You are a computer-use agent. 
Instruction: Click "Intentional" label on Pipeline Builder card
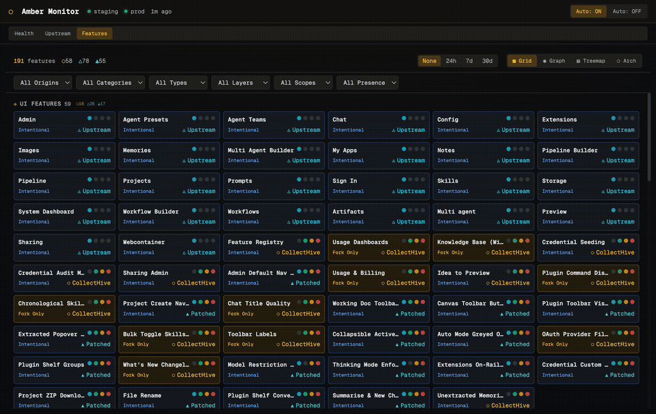[558, 161]
